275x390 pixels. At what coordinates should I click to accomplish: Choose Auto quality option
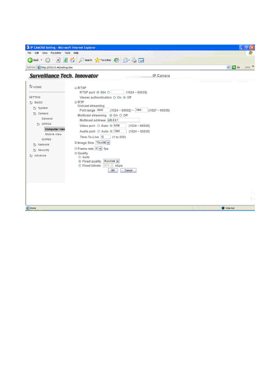point(80,157)
